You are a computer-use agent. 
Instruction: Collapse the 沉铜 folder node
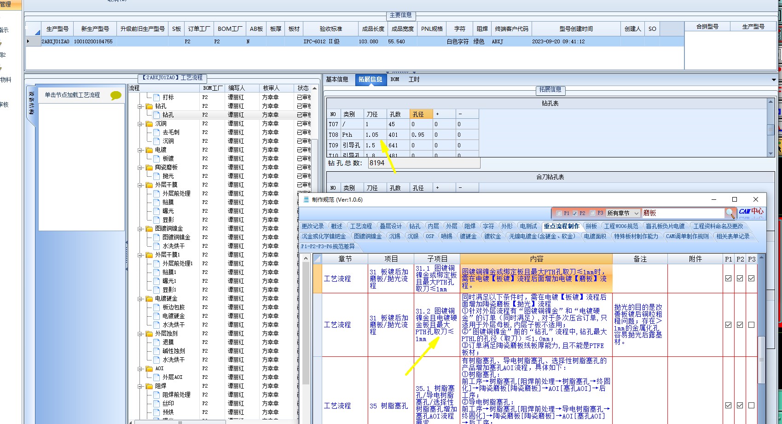tap(140, 124)
